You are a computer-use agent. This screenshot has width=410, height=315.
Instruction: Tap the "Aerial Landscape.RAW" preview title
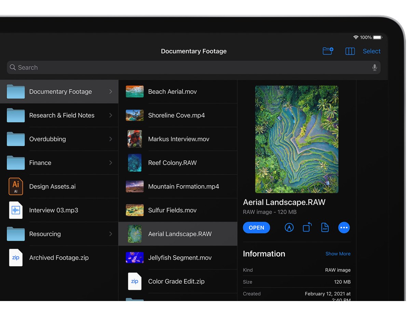[x=284, y=202]
